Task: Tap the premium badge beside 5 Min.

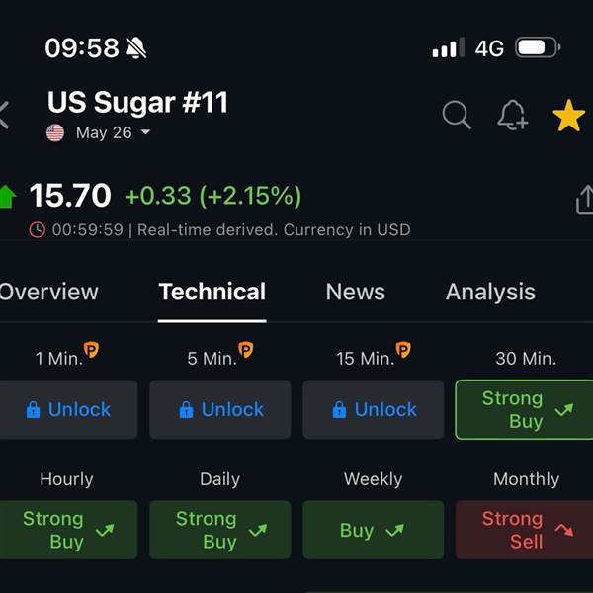Action: click(x=246, y=350)
